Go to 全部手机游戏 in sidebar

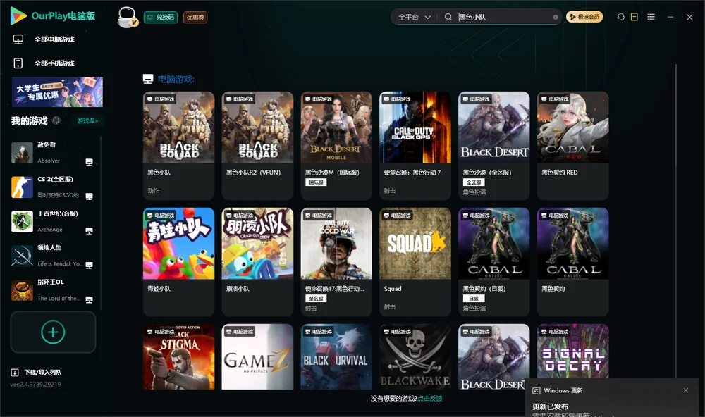coord(54,63)
